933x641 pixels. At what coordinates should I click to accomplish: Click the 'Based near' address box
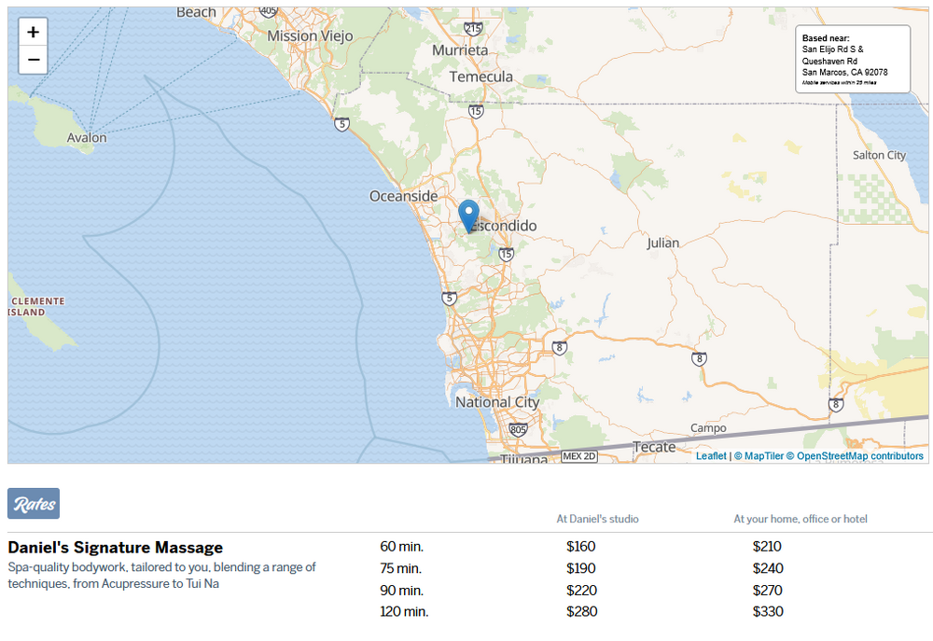[x=852, y=59]
